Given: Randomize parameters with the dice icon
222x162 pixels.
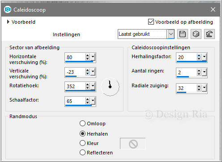Looking at the screenshot, I should (196, 34).
